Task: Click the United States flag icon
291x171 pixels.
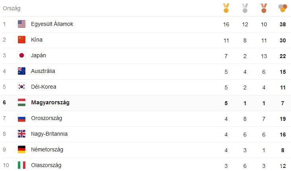Action: (22, 24)
